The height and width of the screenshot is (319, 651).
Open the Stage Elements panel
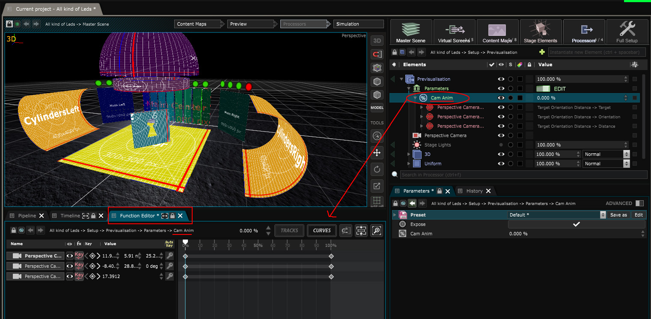[541, 32]
